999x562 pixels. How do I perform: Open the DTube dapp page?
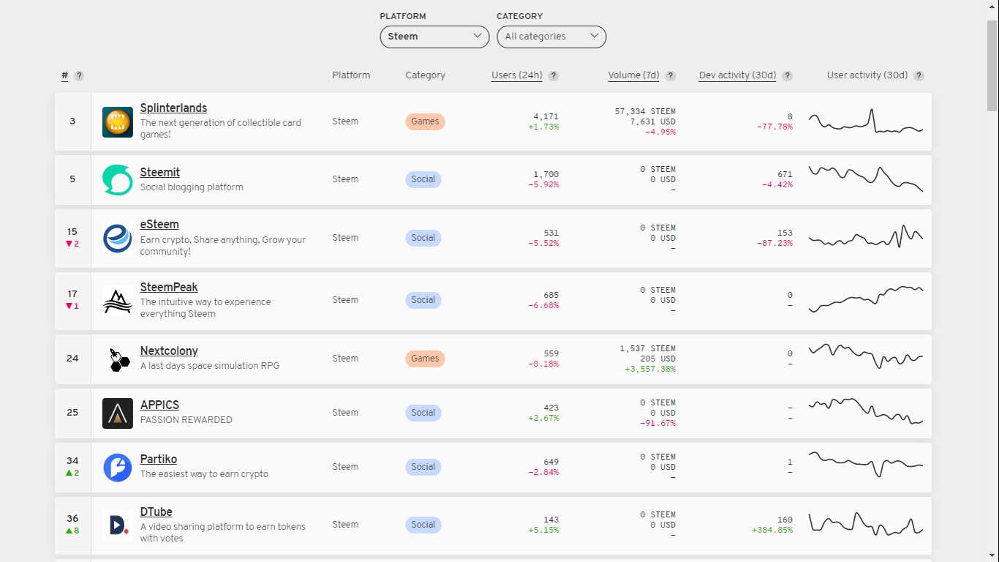pyautogui.click(x=157, y=512)
